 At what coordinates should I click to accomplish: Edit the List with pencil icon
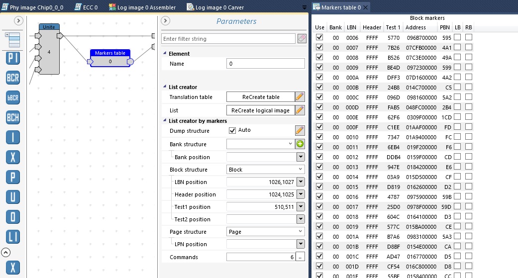[x=300, y=110]
